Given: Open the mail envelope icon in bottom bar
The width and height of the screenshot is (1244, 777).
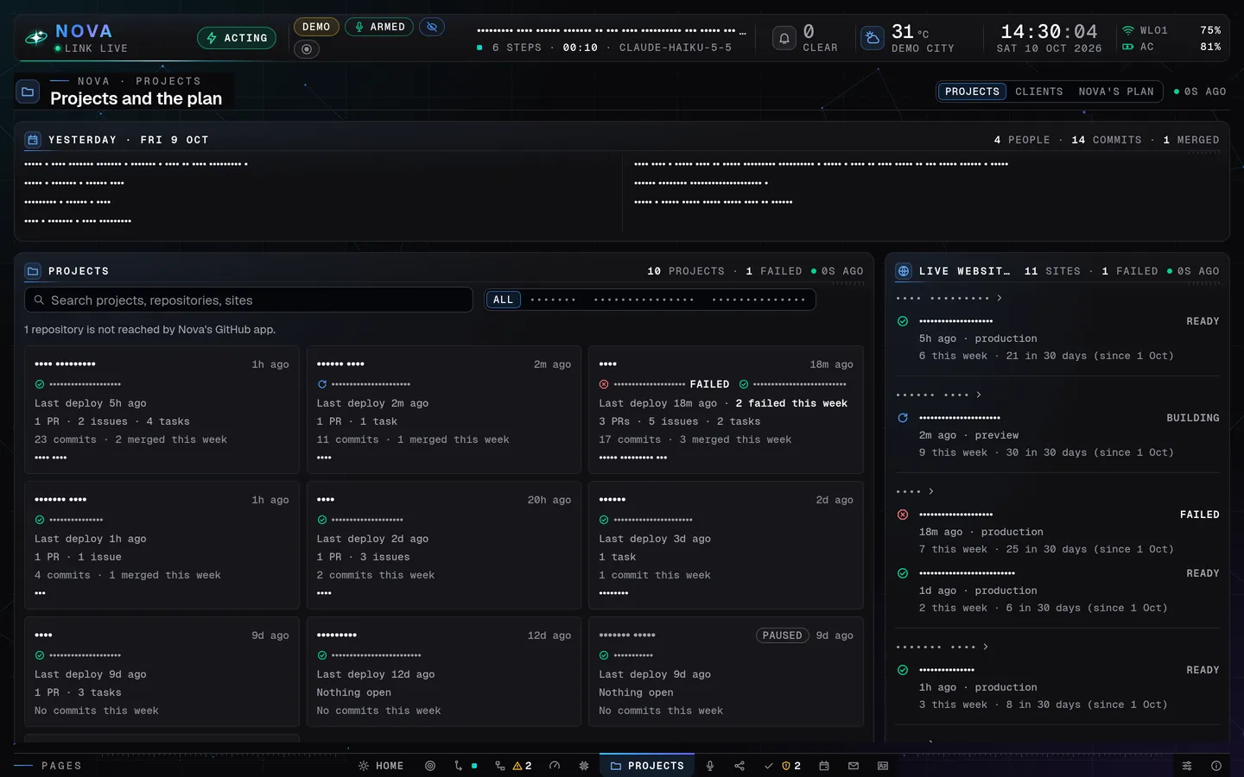Looking at the screenshot, I should 854,766.
